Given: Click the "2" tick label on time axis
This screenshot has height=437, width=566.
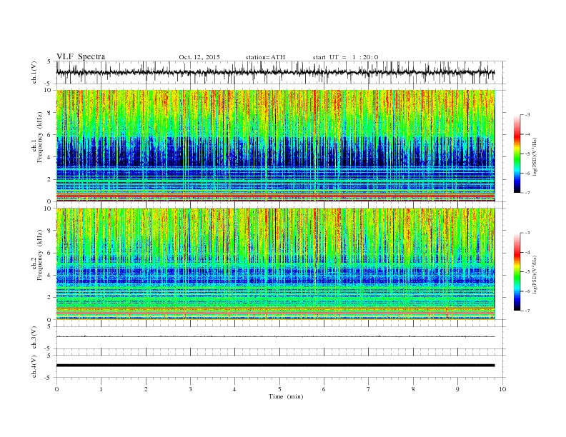Looking at the screenshot, I should pos(146,389).
